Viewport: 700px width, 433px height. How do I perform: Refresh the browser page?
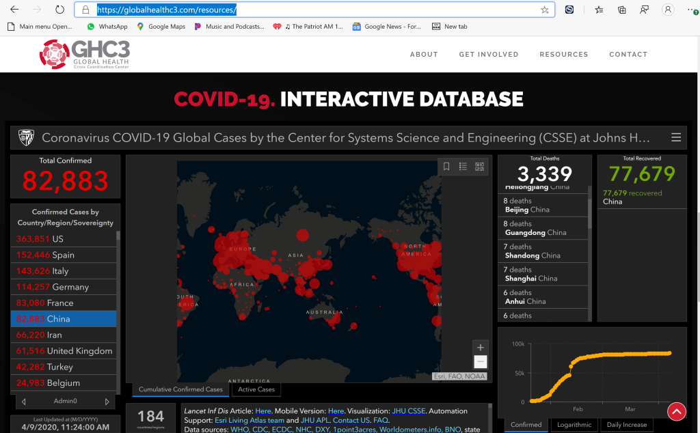pos(59,10)
